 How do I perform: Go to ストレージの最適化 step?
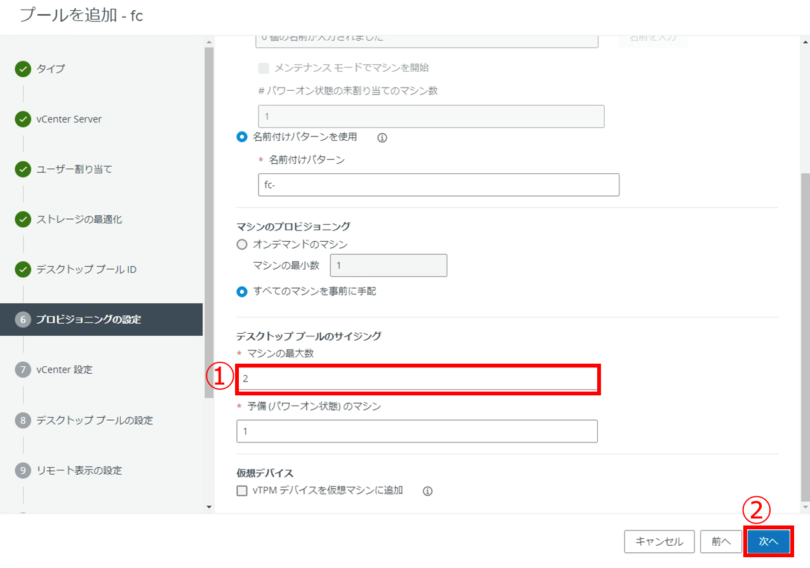[79, 220]
